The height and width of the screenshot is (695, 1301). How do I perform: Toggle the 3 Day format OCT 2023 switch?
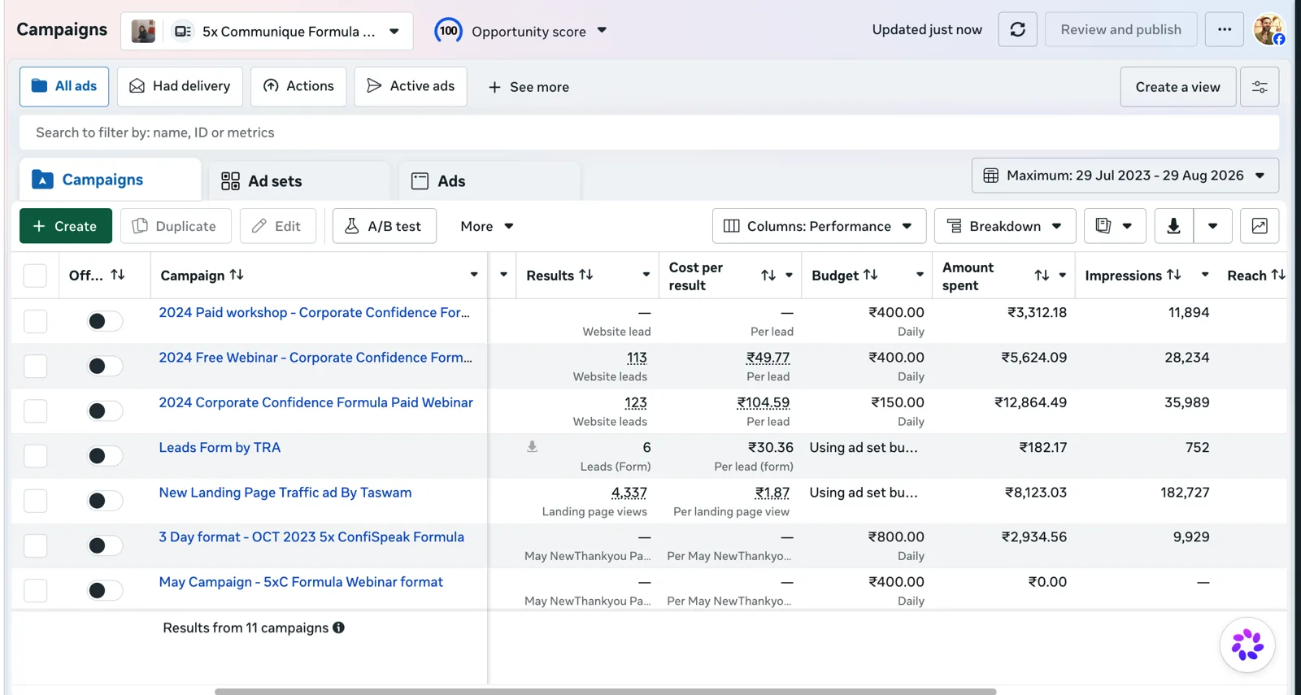click(104, 545)
